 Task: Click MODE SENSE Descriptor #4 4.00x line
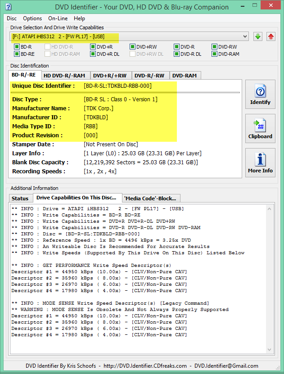[x=99, y=335]
